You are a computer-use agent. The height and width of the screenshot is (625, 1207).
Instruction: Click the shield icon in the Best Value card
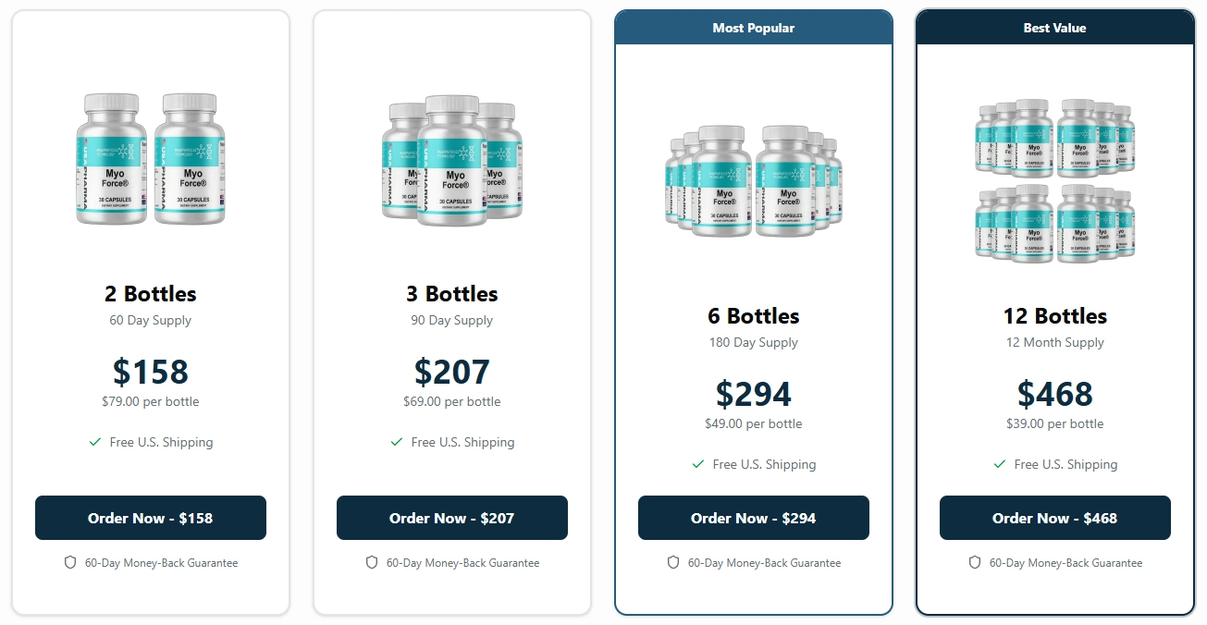pyautogui.click(x=974, y=562)
